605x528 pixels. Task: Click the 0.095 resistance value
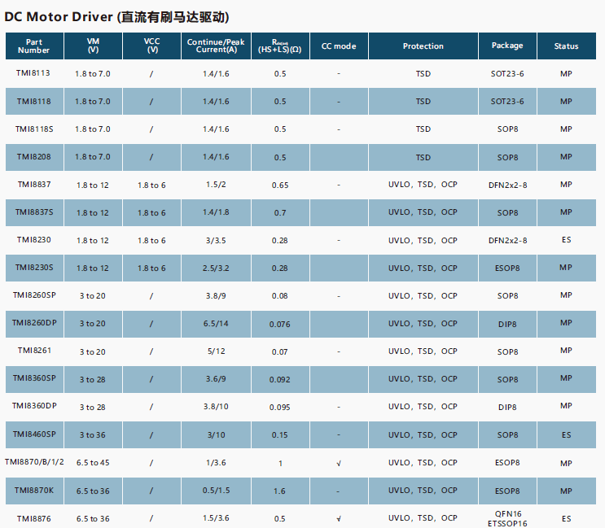pyautogui.click(x=280, y=408)
